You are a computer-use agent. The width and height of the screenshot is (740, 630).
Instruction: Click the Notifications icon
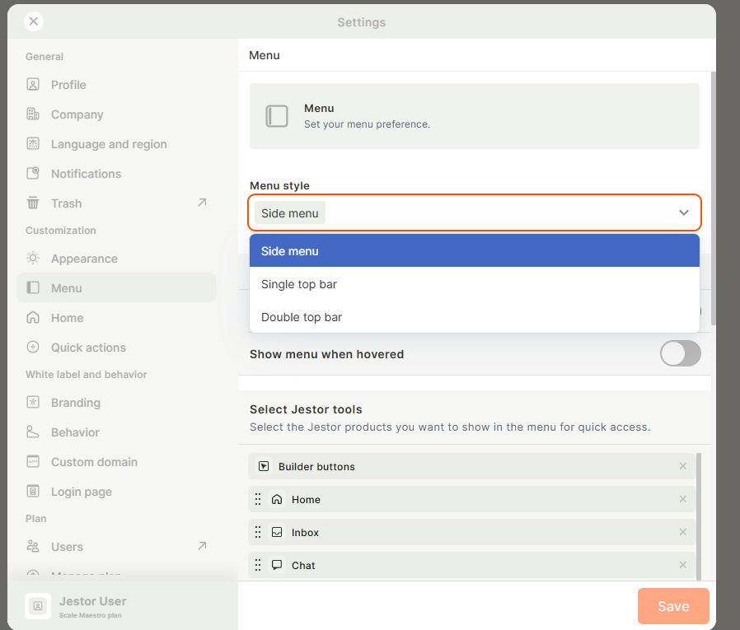33,174
